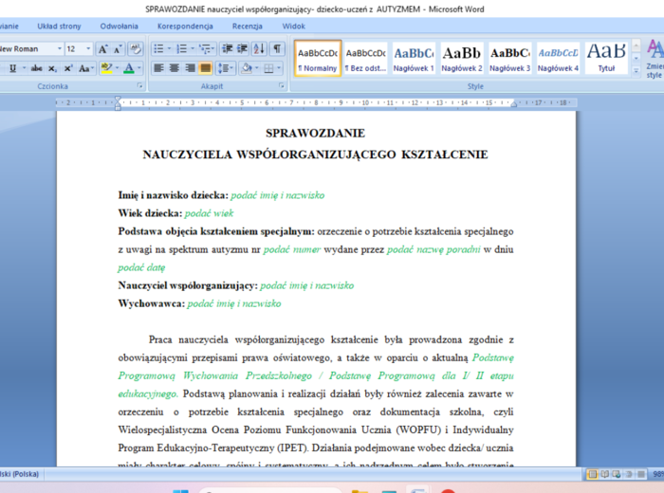Toggle show paragraph marks
The height and width of the screenshot is (493, 664).
click(277, 49)
